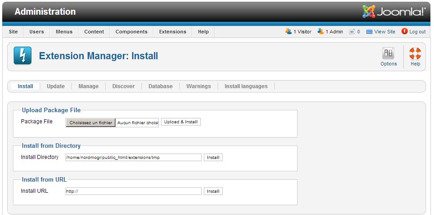This screenshot has height=215, width=434.
Task: Click the 1 Visitor status icon
Action: click(289, 31)
